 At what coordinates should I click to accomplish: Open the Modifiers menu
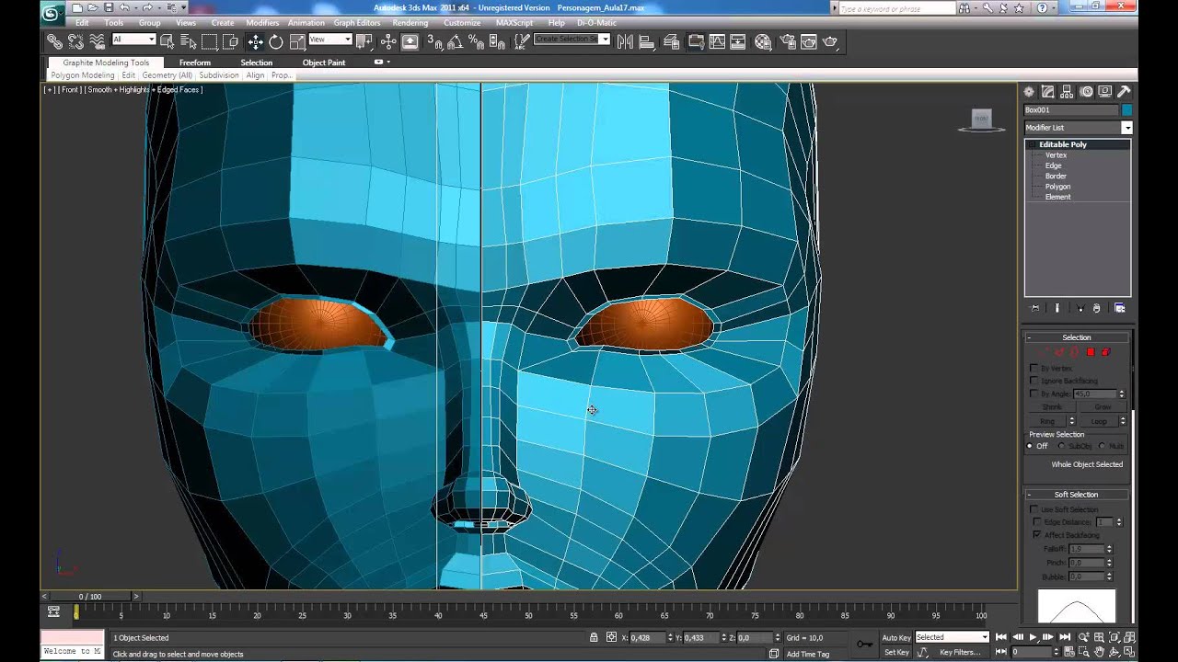262,22
